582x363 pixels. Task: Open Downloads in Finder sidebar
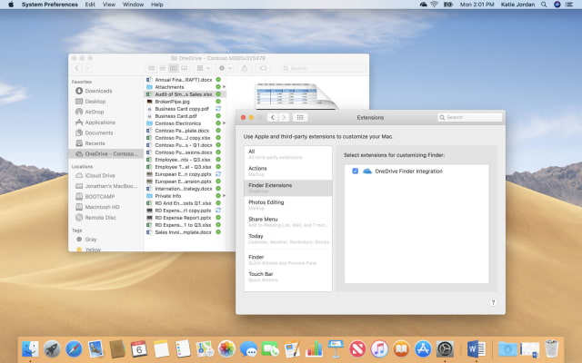coord(98,91)
